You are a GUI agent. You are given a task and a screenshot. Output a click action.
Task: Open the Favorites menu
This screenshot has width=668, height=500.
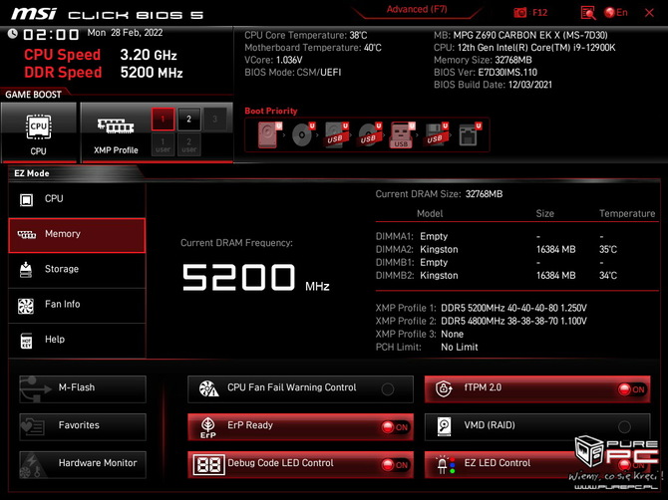point(83,426)
